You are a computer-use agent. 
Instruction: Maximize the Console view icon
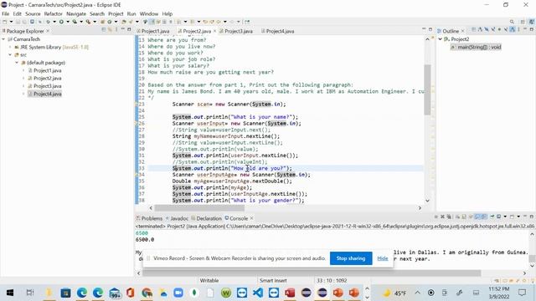click(x=532, y=217)
